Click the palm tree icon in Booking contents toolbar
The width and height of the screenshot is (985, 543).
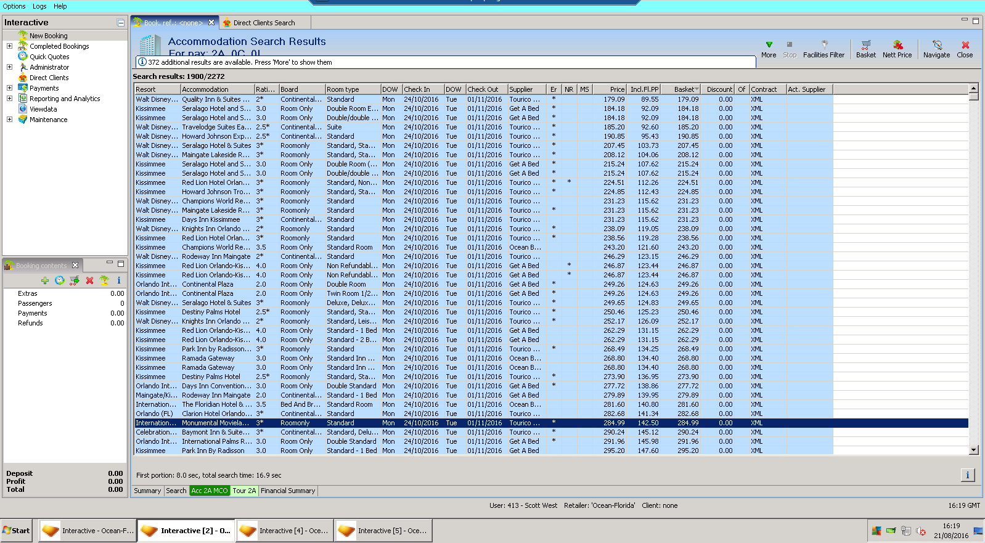(x=104, y=280)
